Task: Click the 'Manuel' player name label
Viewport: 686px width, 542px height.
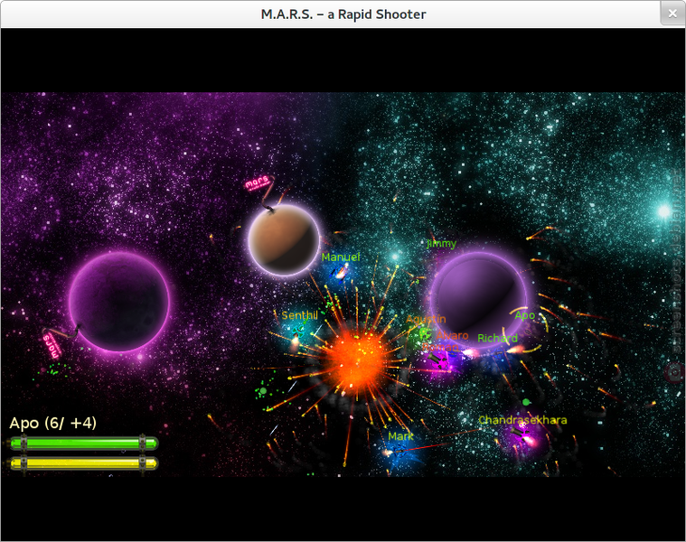Action: point(341,257)
